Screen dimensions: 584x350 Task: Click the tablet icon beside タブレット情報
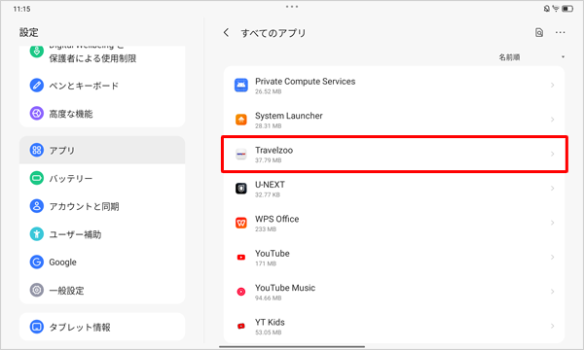37,327
